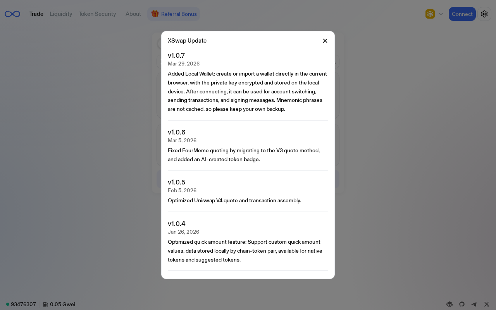Expand the network selector chevron
496x310 pixels.
click(441, 14)
